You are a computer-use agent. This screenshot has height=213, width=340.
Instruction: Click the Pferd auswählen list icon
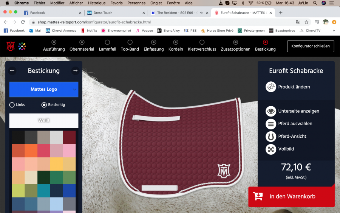271,124
